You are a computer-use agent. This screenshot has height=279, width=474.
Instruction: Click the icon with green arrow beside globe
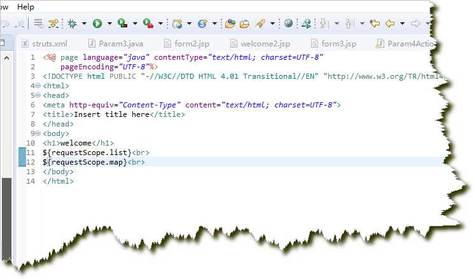[x=306, y=24]
